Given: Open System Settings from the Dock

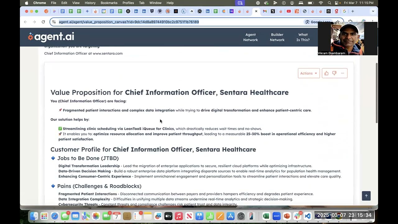Looking at the screenshot, I should (x=241, y=216).
